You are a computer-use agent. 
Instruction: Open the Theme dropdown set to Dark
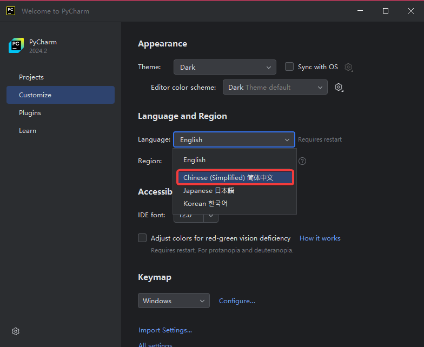[224, 67]
